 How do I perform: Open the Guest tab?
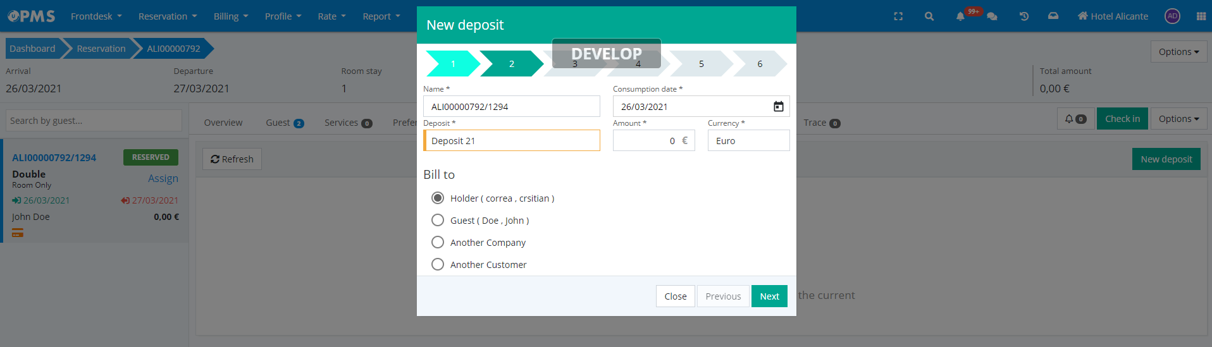coord(284,123)
